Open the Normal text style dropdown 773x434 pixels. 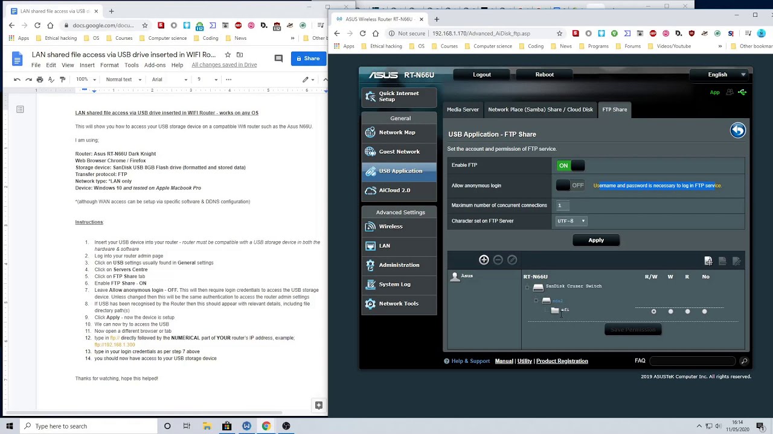pos(123,80)
